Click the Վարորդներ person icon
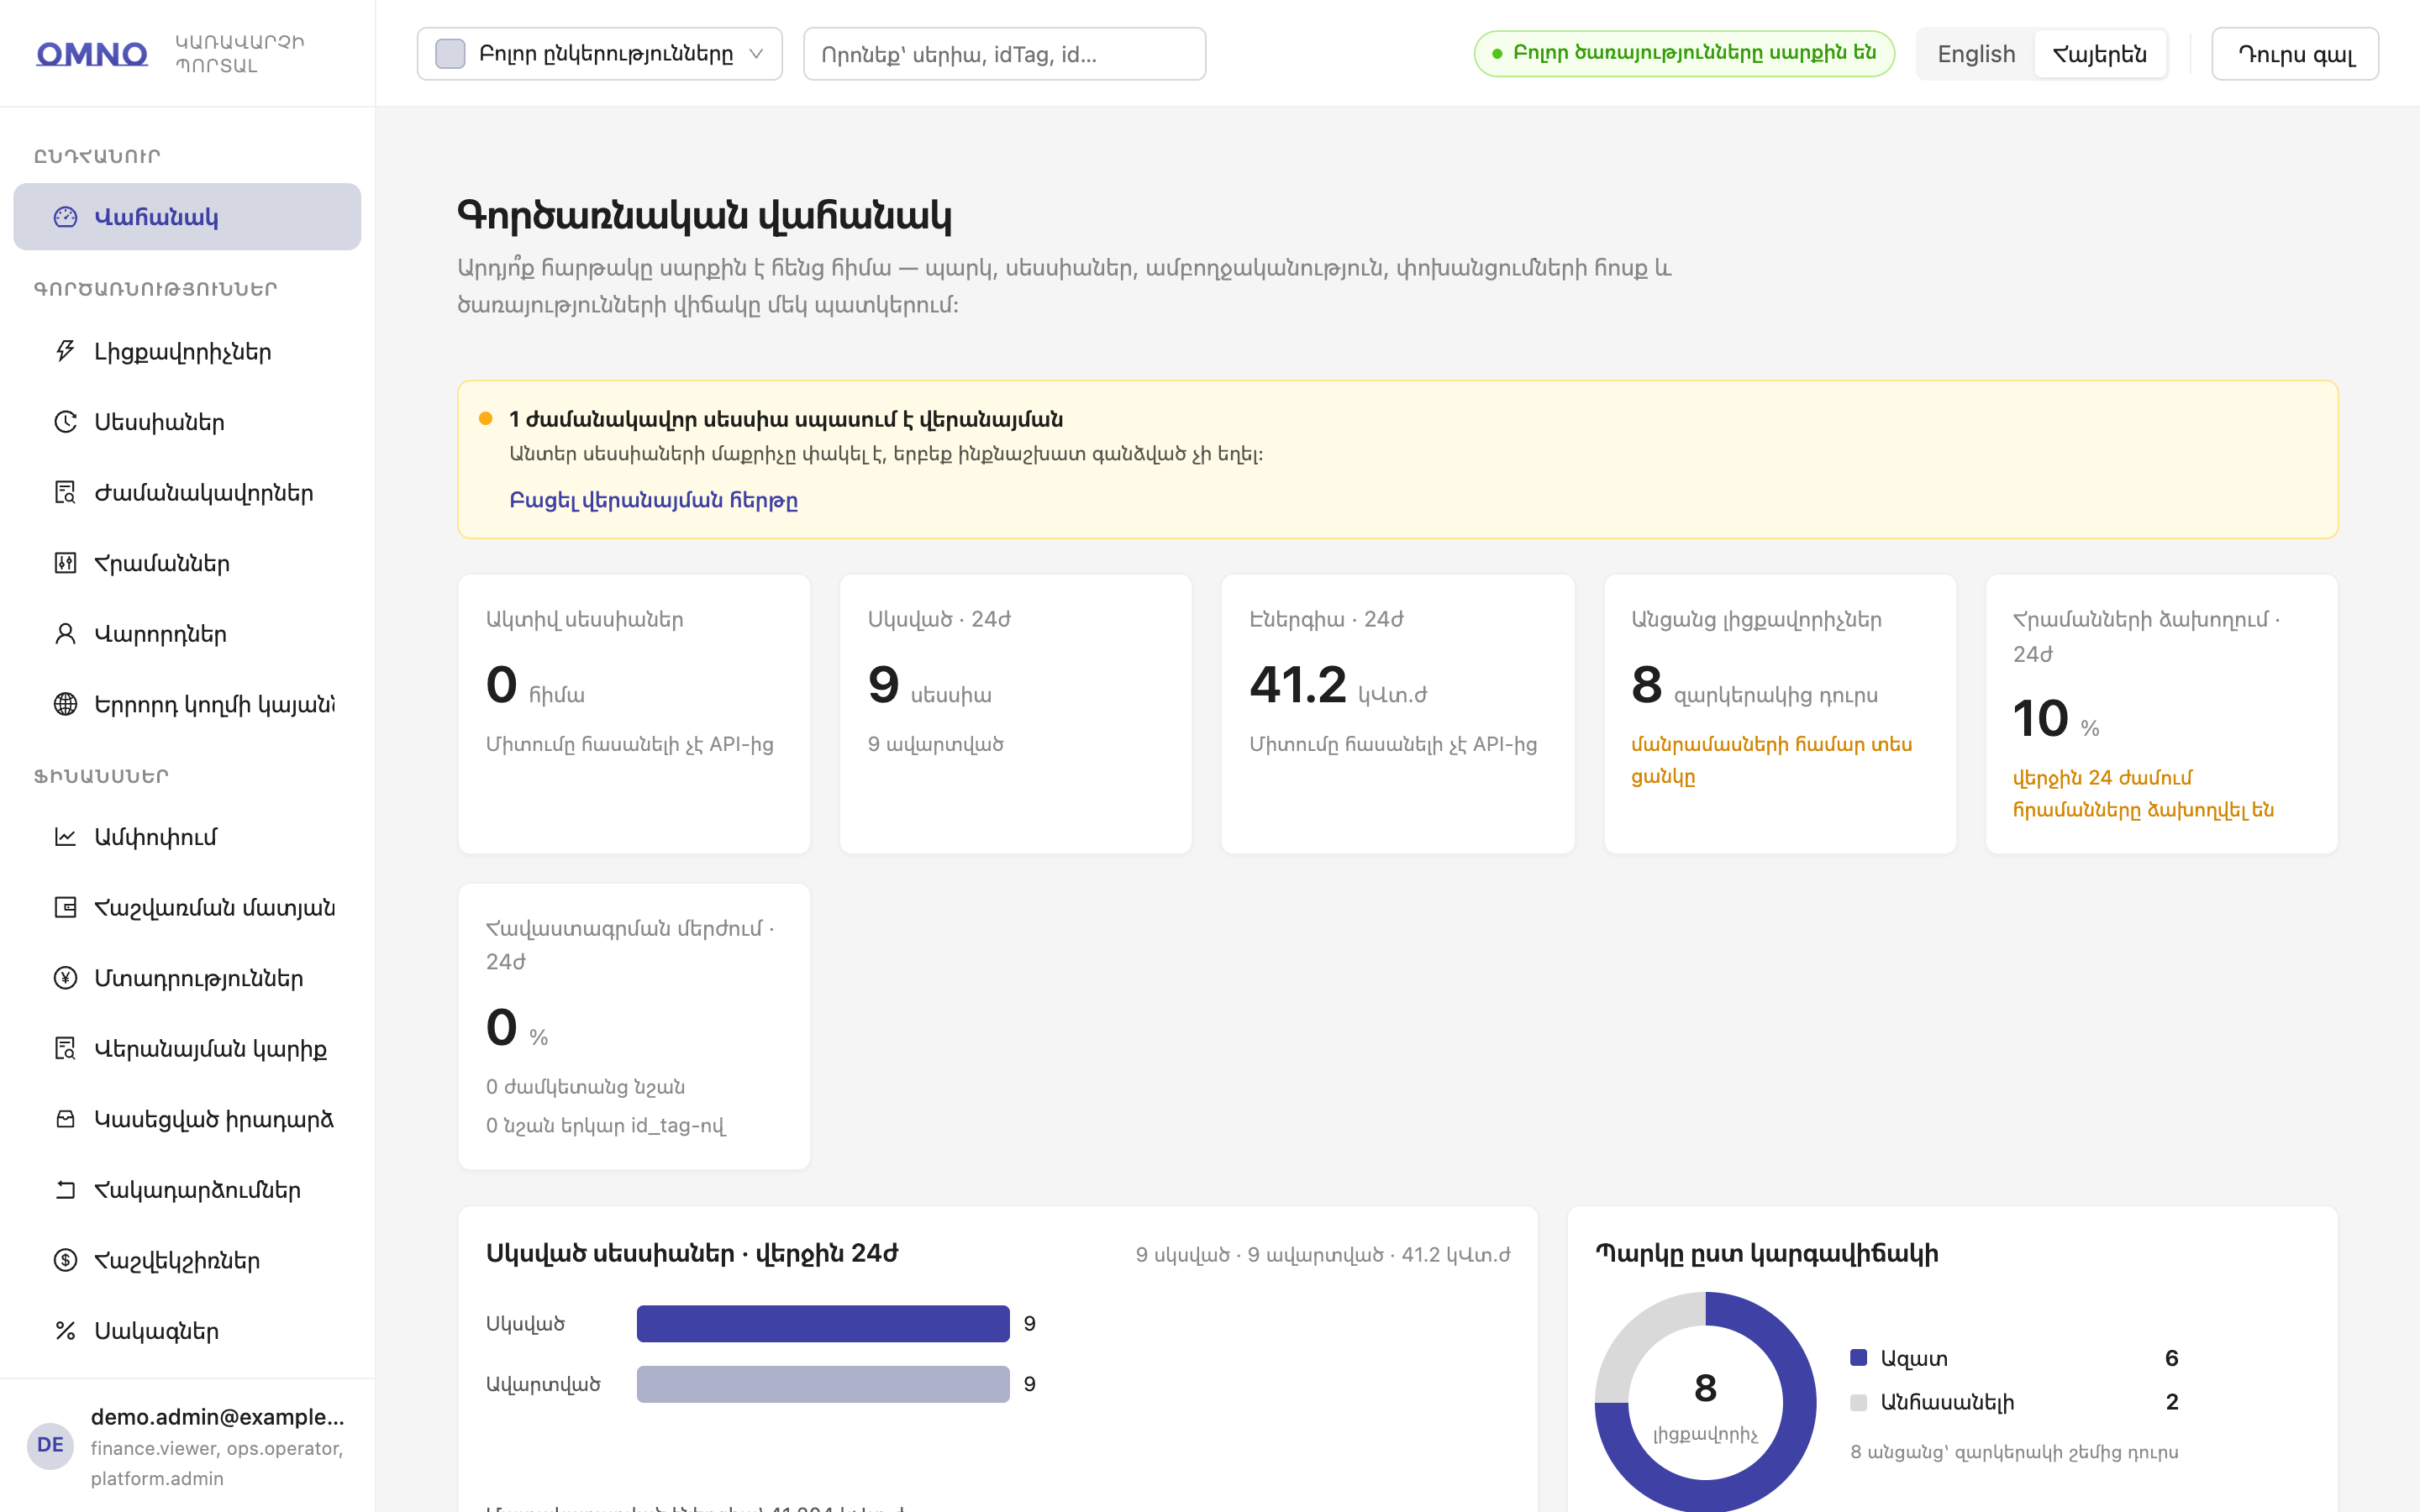The width and height of the screenshot is (2420, 1512). pos(65,634)
